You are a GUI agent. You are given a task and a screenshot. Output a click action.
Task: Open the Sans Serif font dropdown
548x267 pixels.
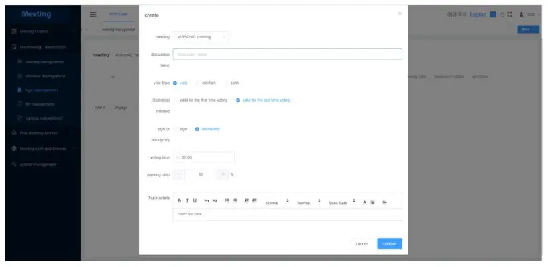tap(342, 202)
